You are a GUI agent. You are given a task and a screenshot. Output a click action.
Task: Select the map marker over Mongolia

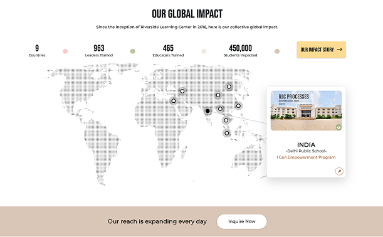[229, 87]
